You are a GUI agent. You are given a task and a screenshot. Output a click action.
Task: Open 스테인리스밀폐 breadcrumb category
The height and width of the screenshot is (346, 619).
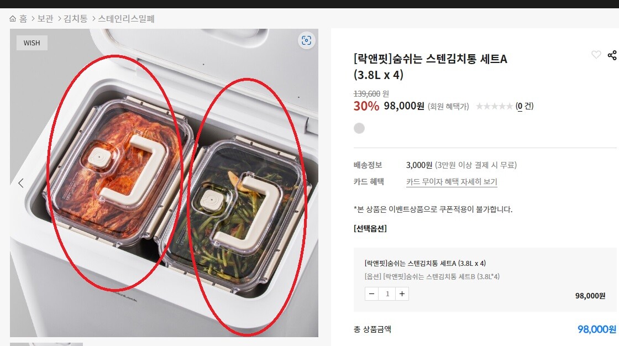click(126, 19)
